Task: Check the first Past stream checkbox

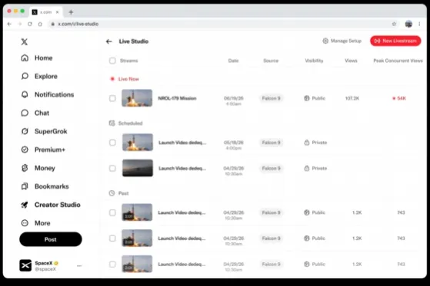Action: pos(112,212)
